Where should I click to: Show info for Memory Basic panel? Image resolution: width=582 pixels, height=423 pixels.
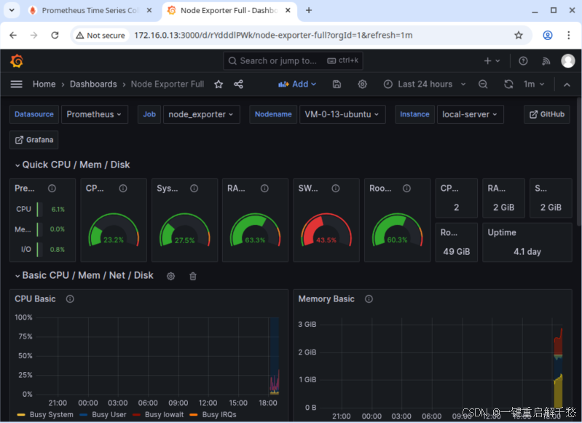(x=369, y=299)
